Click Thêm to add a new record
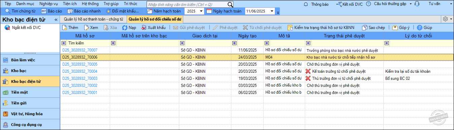 [70, 28]
